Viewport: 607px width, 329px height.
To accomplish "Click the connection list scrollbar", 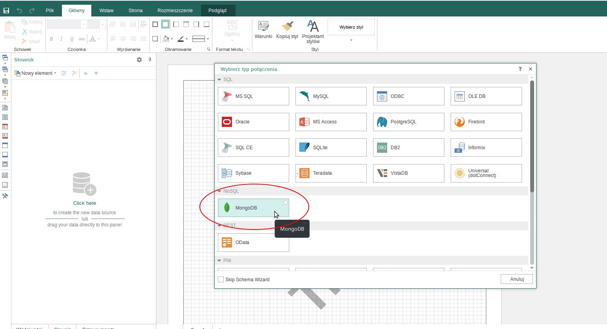I will click(532, 136).
